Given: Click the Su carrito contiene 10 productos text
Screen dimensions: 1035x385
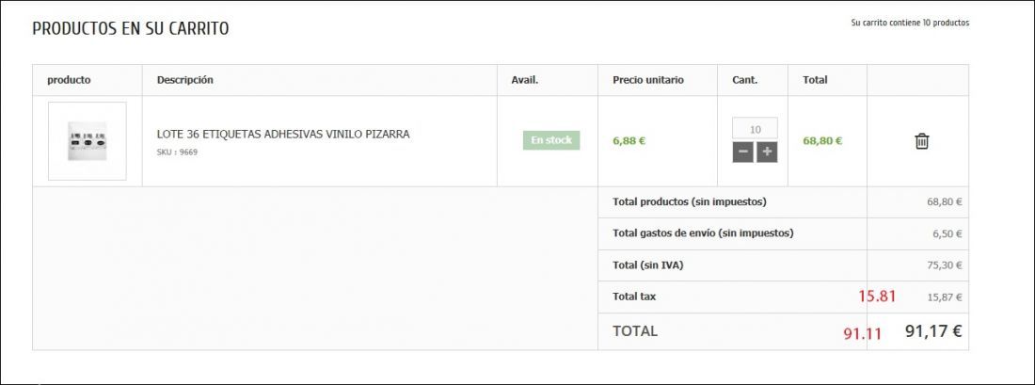Looking at the screenshot, I should click(x=910, y=23).
